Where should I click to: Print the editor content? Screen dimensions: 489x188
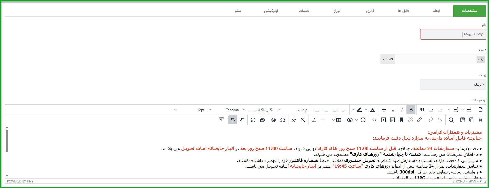pos(262,120)
